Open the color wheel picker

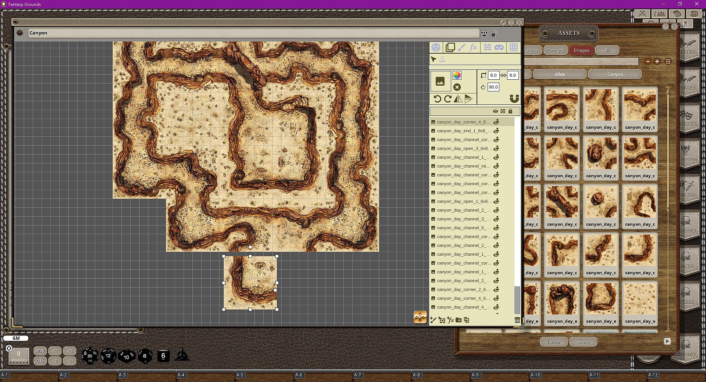click(x=457, y=75)
